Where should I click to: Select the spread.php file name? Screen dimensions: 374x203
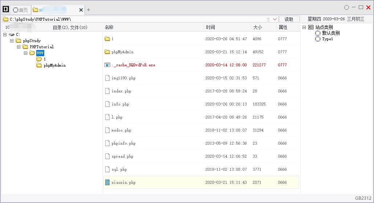pos(122,157)
